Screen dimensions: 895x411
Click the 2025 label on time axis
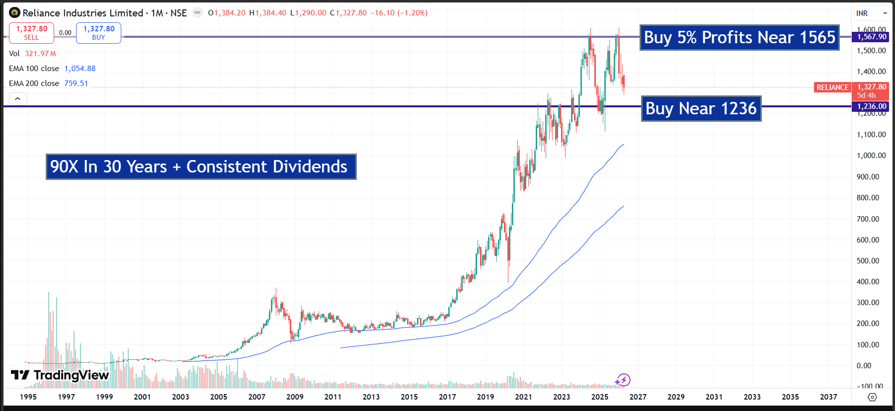[600, 397]
